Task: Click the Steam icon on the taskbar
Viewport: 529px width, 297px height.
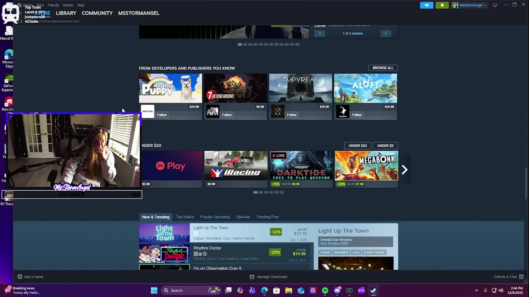Action: pyautogui.click(x=373, y=290)
